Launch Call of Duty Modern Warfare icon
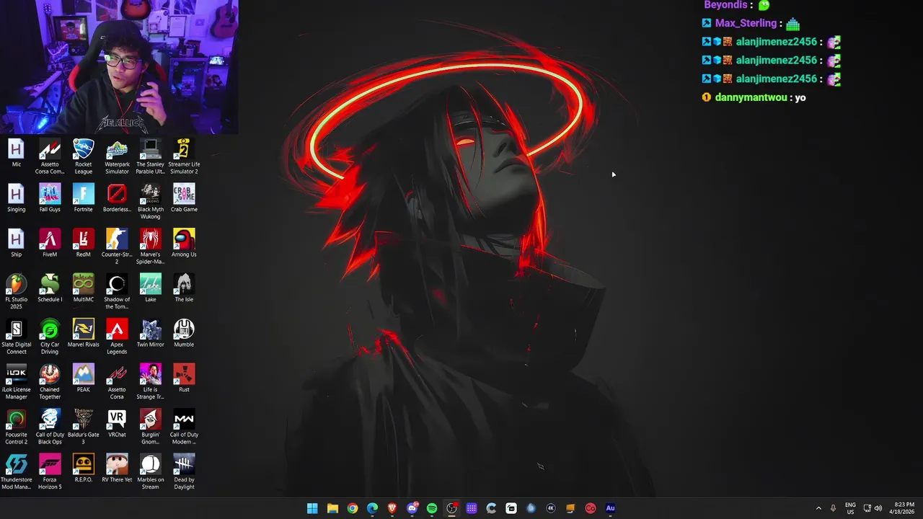This screenshot has width=923, height=519. [184, 427]
